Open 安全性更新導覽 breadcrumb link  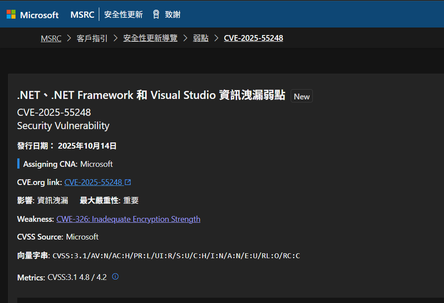[x=150, y=38]
